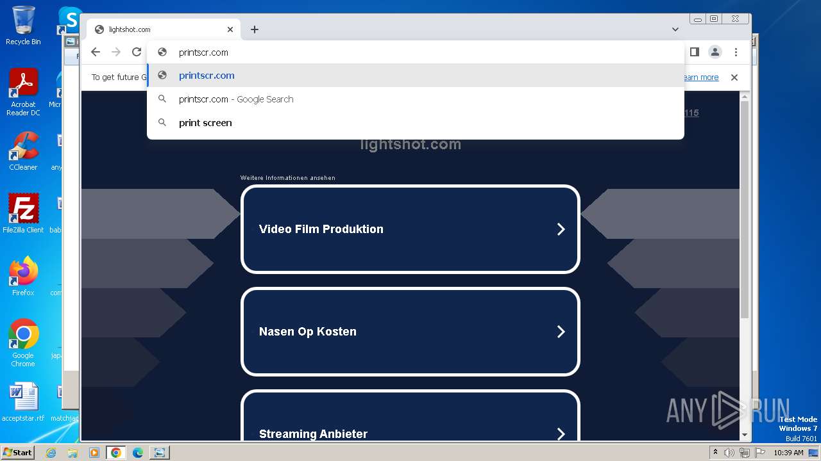Open Internet Explorer from taskbar
The height and width of the screenshot is (461, 821).
pos(51,453)
